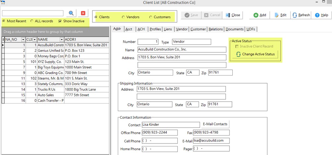The width and height of the screenshot is (332, 155).
Task: Click the Home Phone field
Action: 160,149
